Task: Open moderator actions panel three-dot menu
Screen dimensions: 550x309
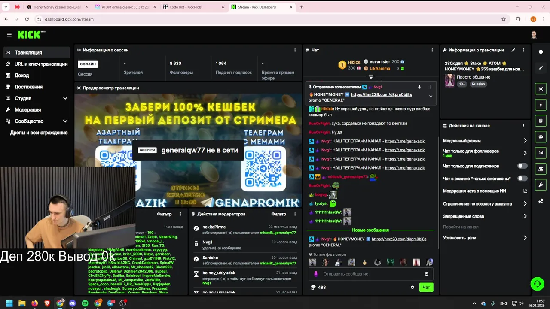Action: pyautogui.click(x=295, y=214)
